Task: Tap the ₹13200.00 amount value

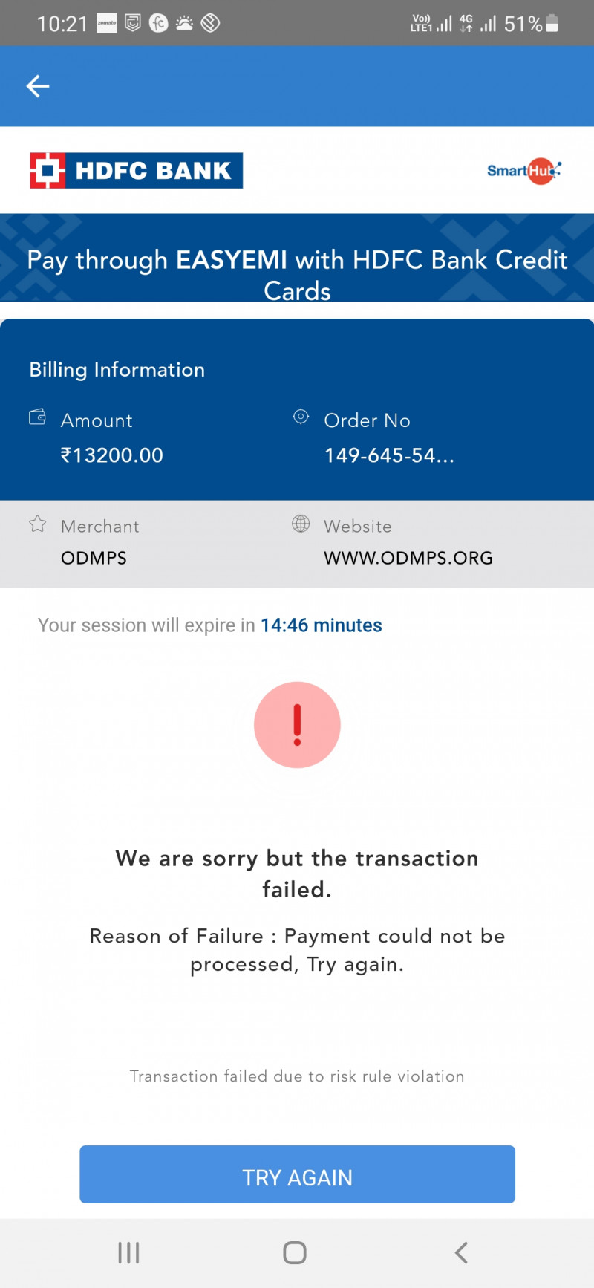Action: pyautogui.click(x=112, y=455)
